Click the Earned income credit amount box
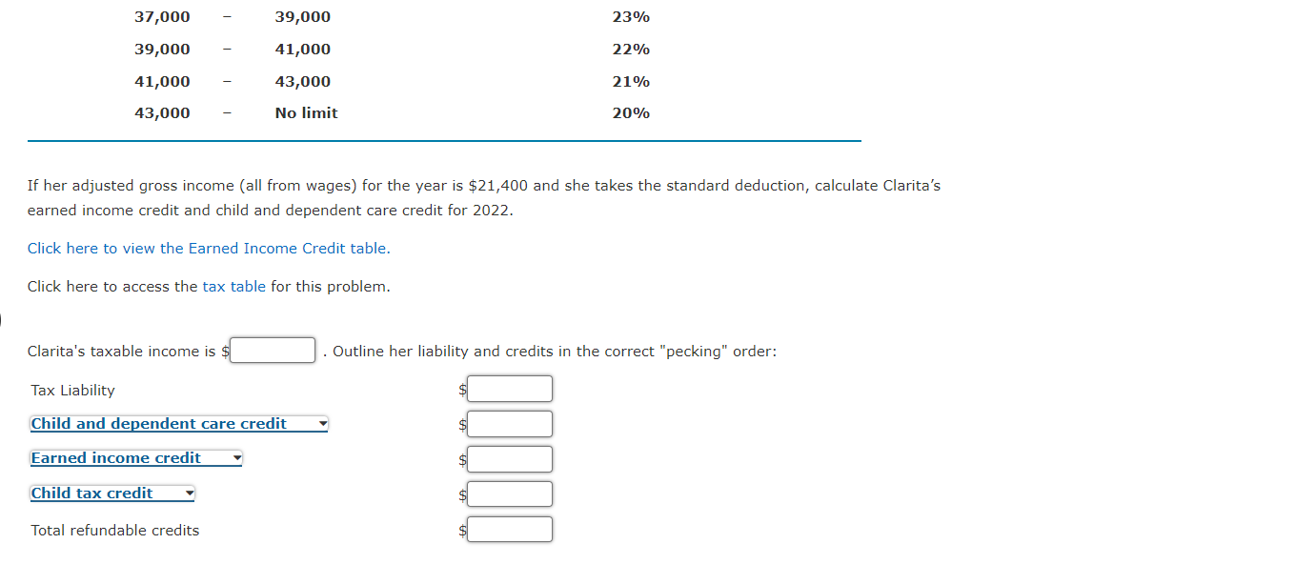This screenshot has width=1296, height=564. tap(509, 458)
